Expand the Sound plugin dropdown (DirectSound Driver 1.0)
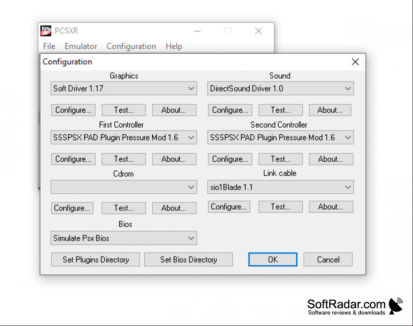The width and height of the screenshot is (413, 326). [x=280, y=88]
